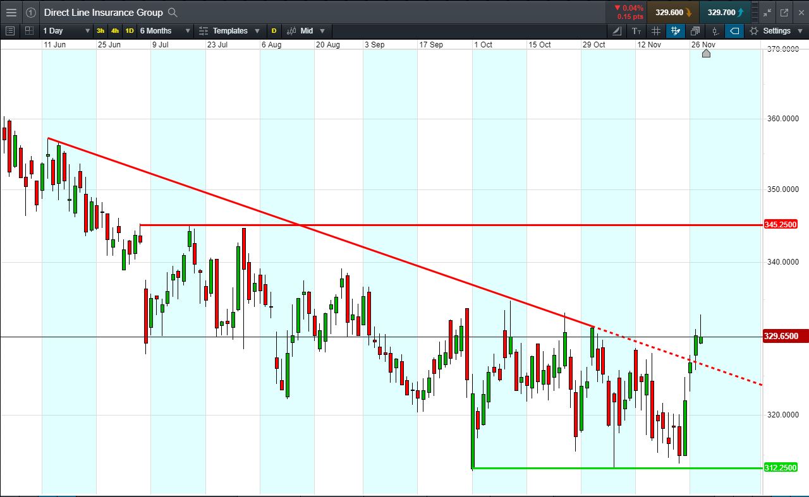
Task: Click the sell price 329.600 button
Action: pos(673,13)
